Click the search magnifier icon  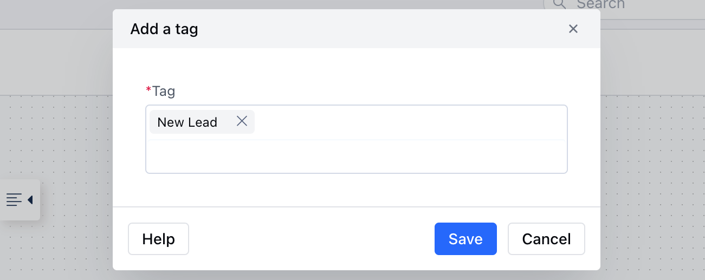click(559, 4)
